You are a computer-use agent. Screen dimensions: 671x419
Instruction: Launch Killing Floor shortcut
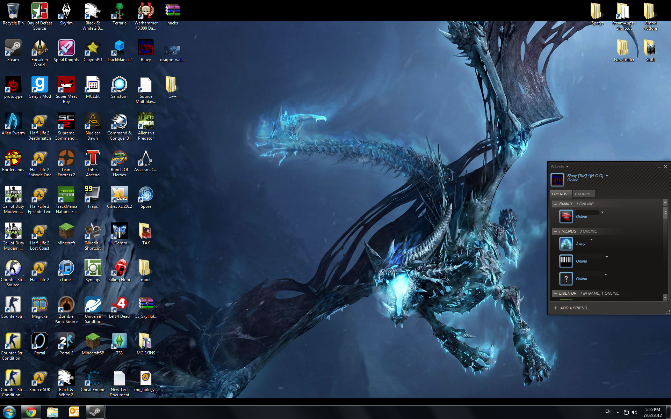(119, 271)
